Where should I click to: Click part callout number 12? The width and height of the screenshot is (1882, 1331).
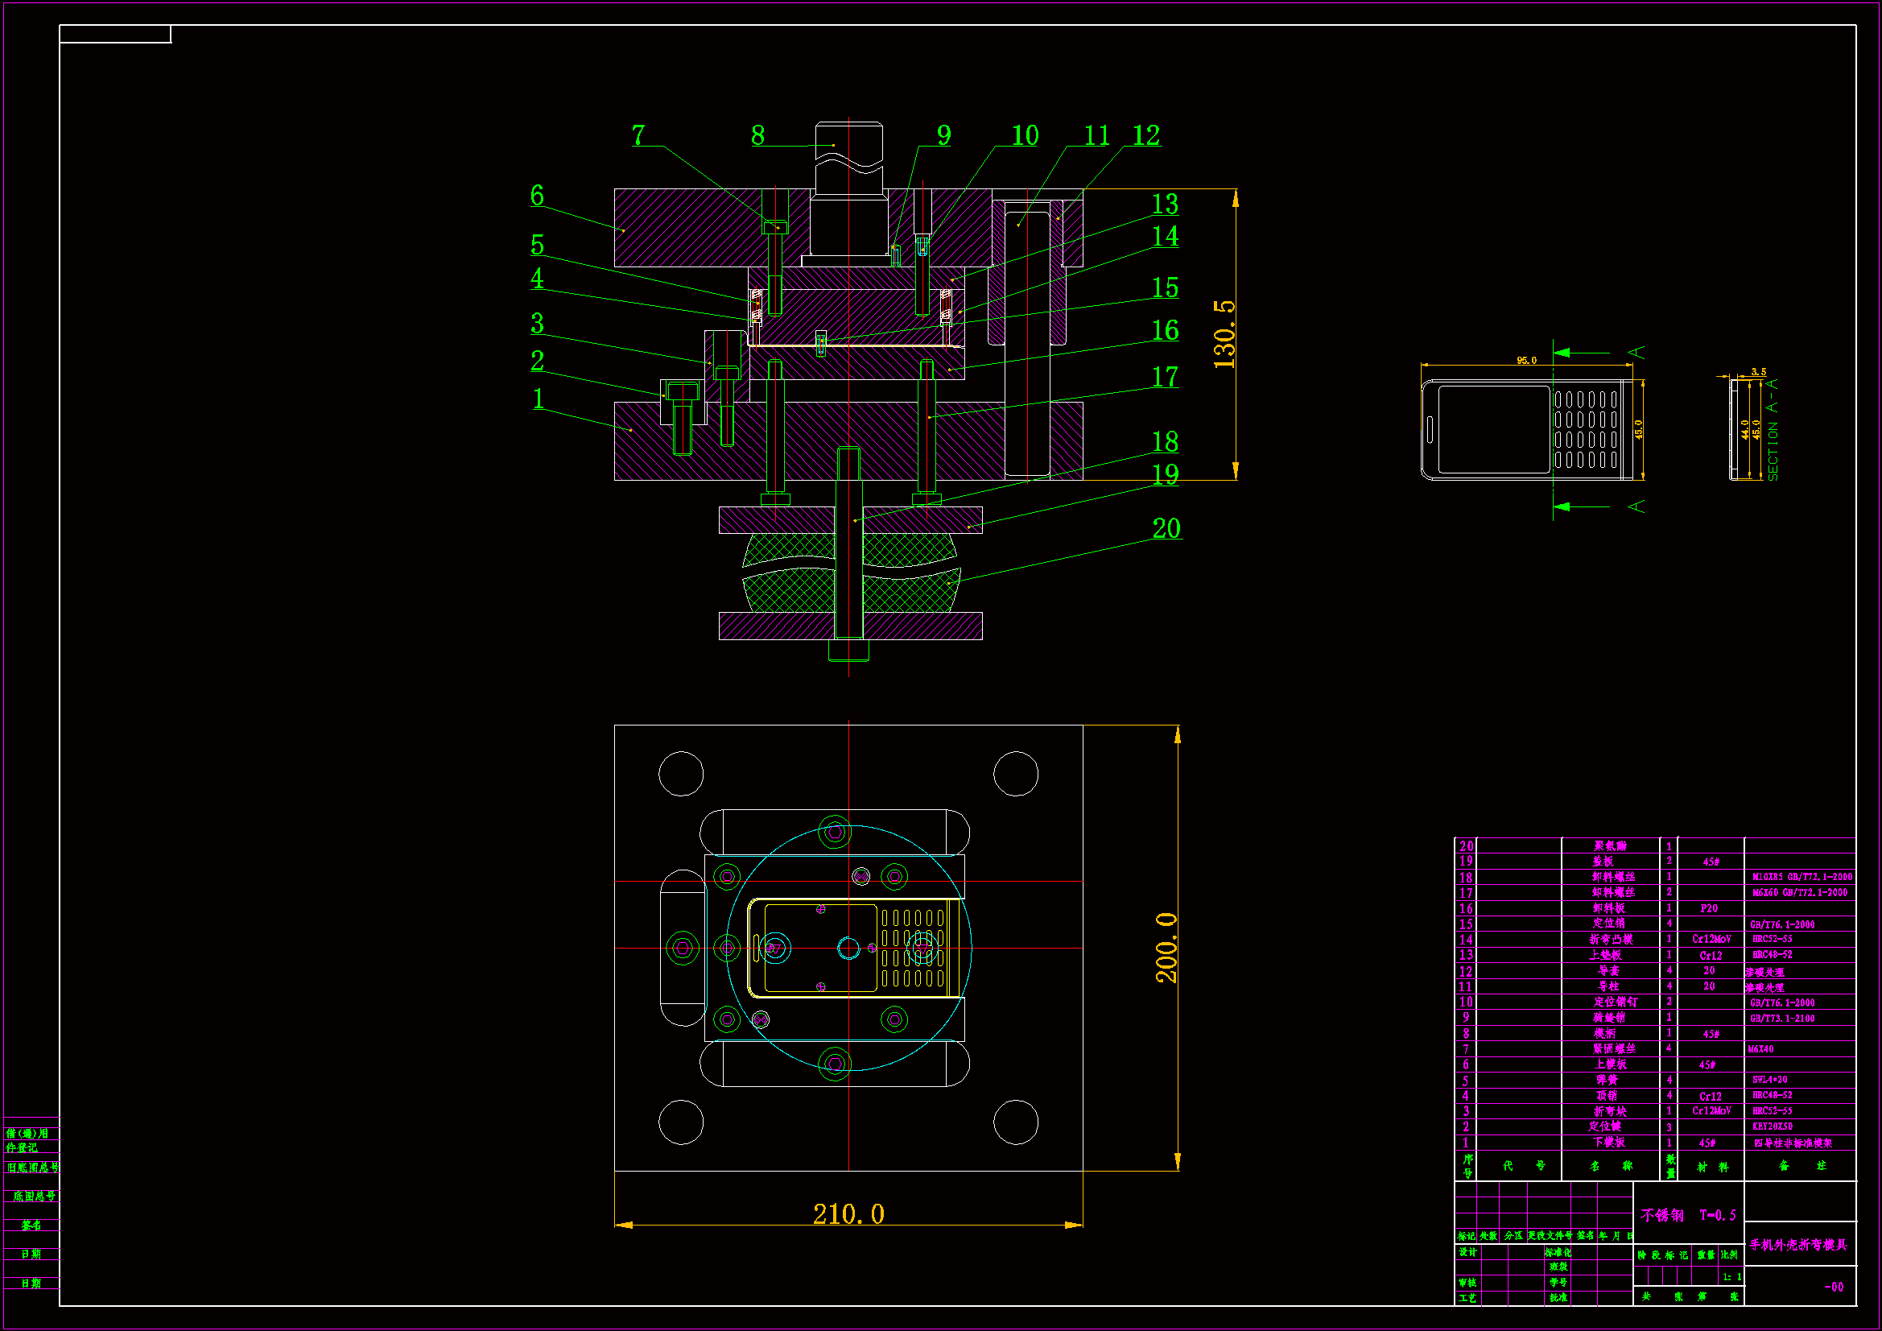coord(1146,136)
